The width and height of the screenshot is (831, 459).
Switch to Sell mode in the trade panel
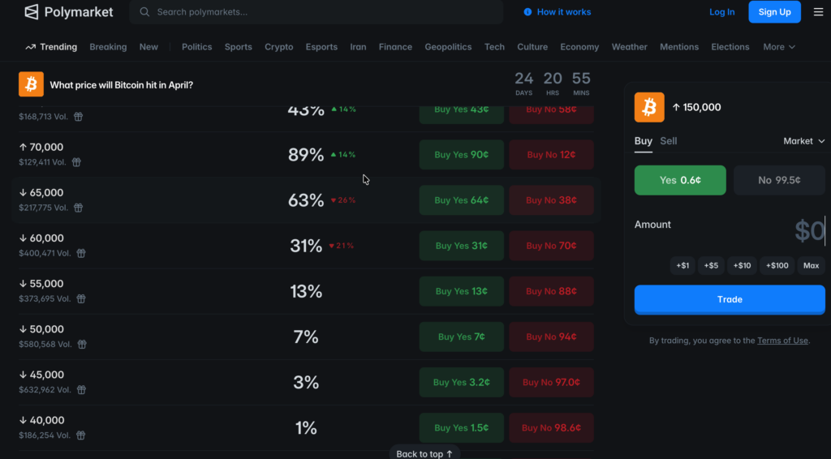tap(668, 141)
